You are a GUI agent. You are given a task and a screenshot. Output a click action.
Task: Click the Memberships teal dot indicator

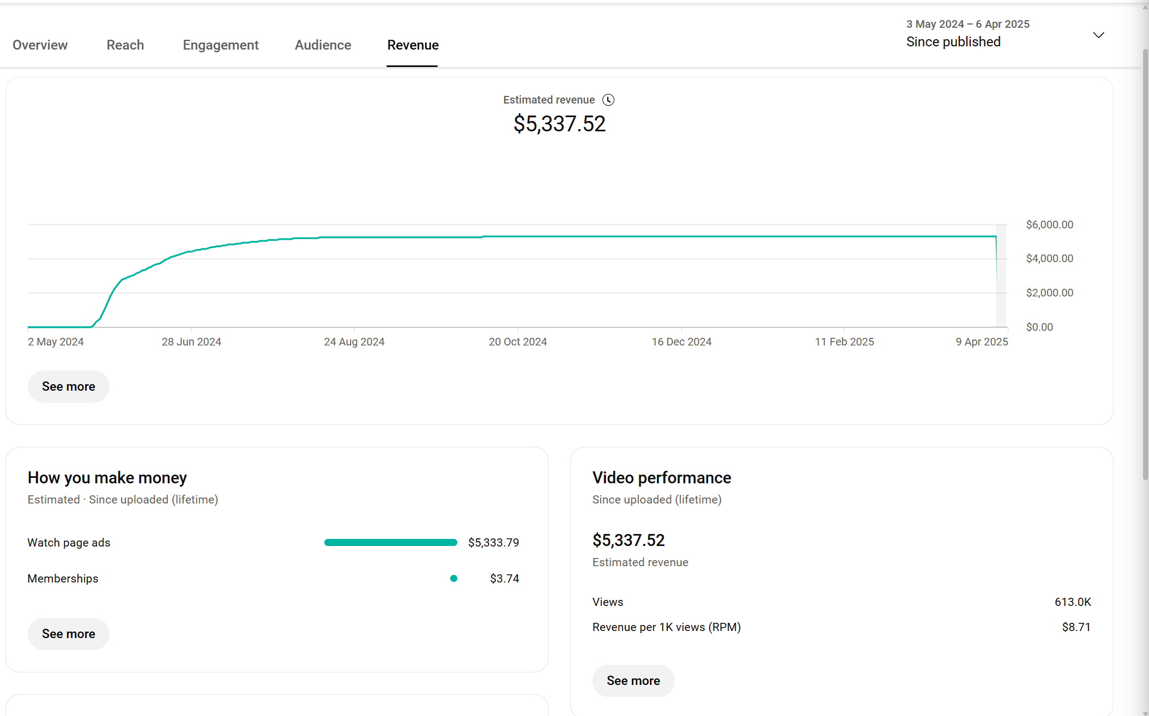pyautogui.click(x=453, y=579)
